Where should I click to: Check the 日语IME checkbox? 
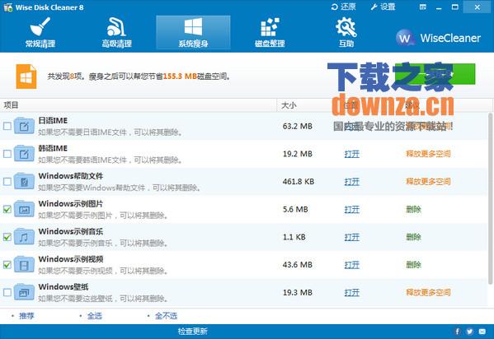[7, 126]
